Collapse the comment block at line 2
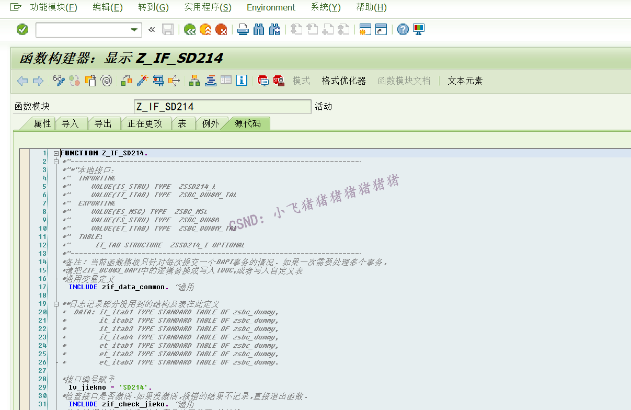This screenshot has width=631, height=410. [x=55, y=161]
